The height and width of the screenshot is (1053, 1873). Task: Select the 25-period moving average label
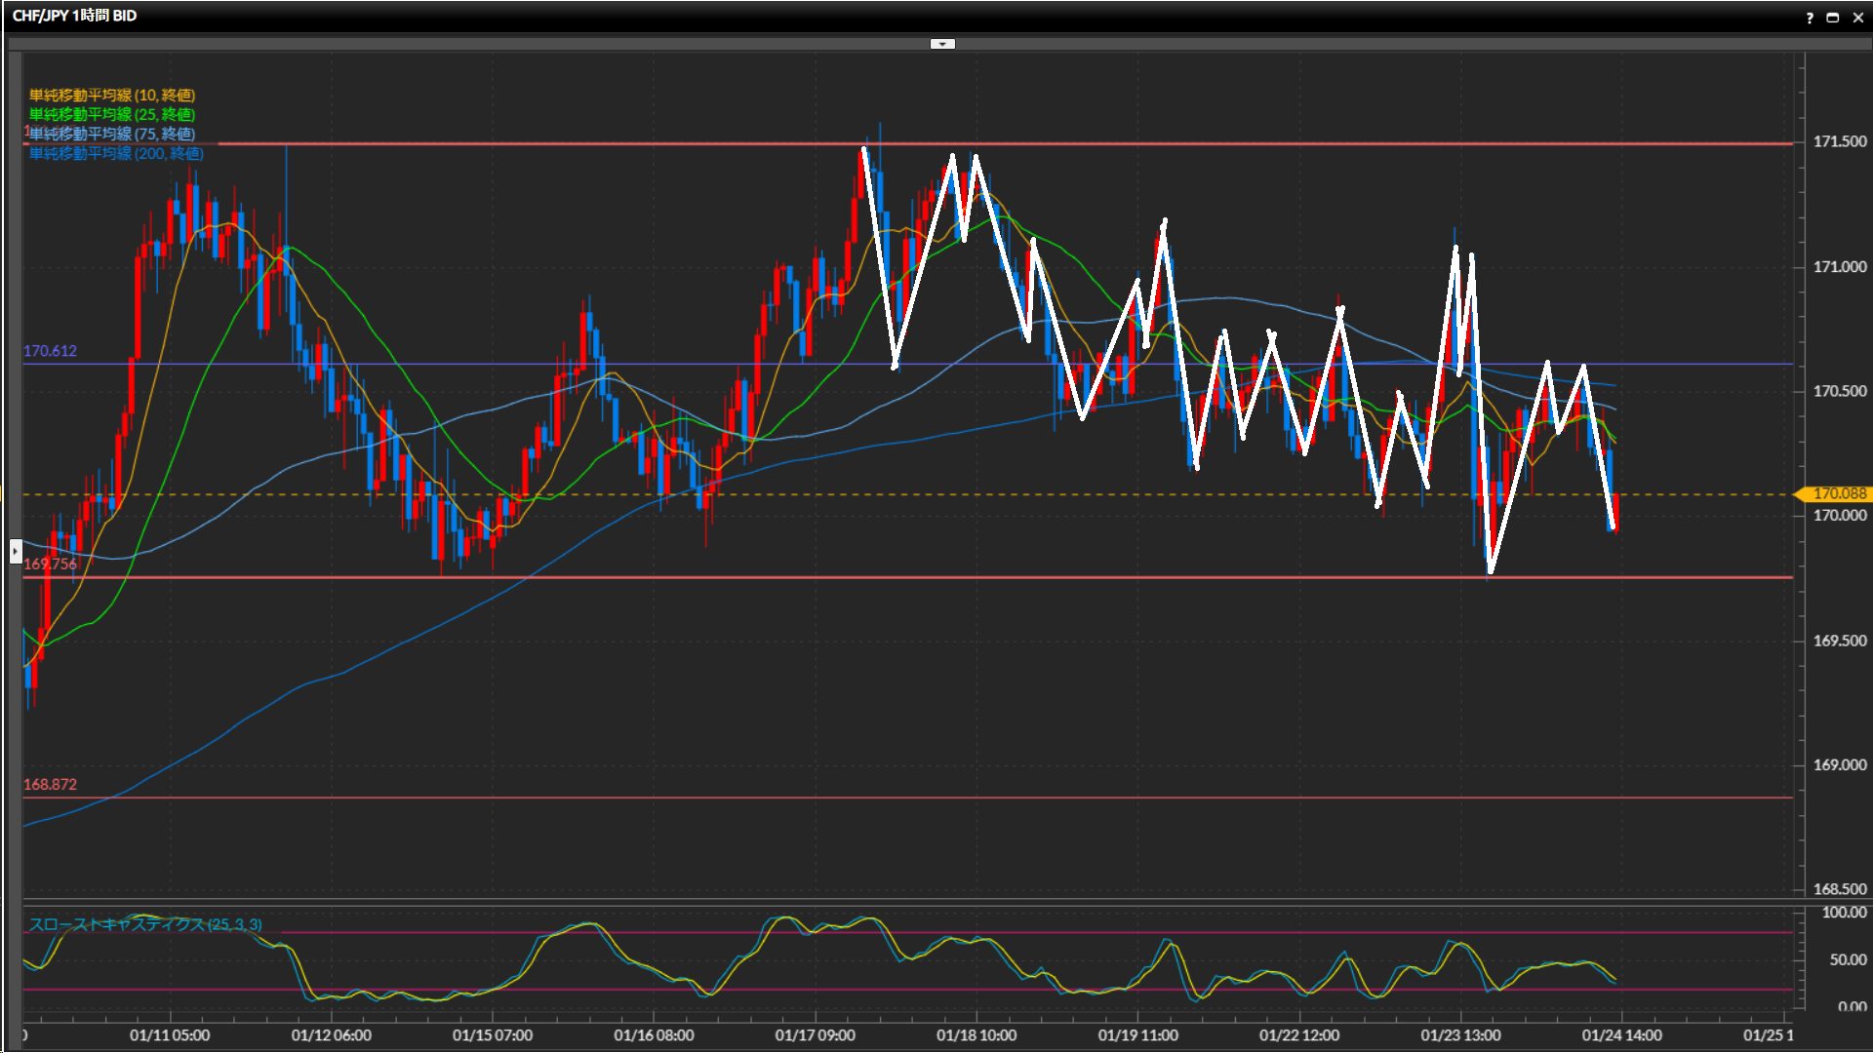click(112, 114)
